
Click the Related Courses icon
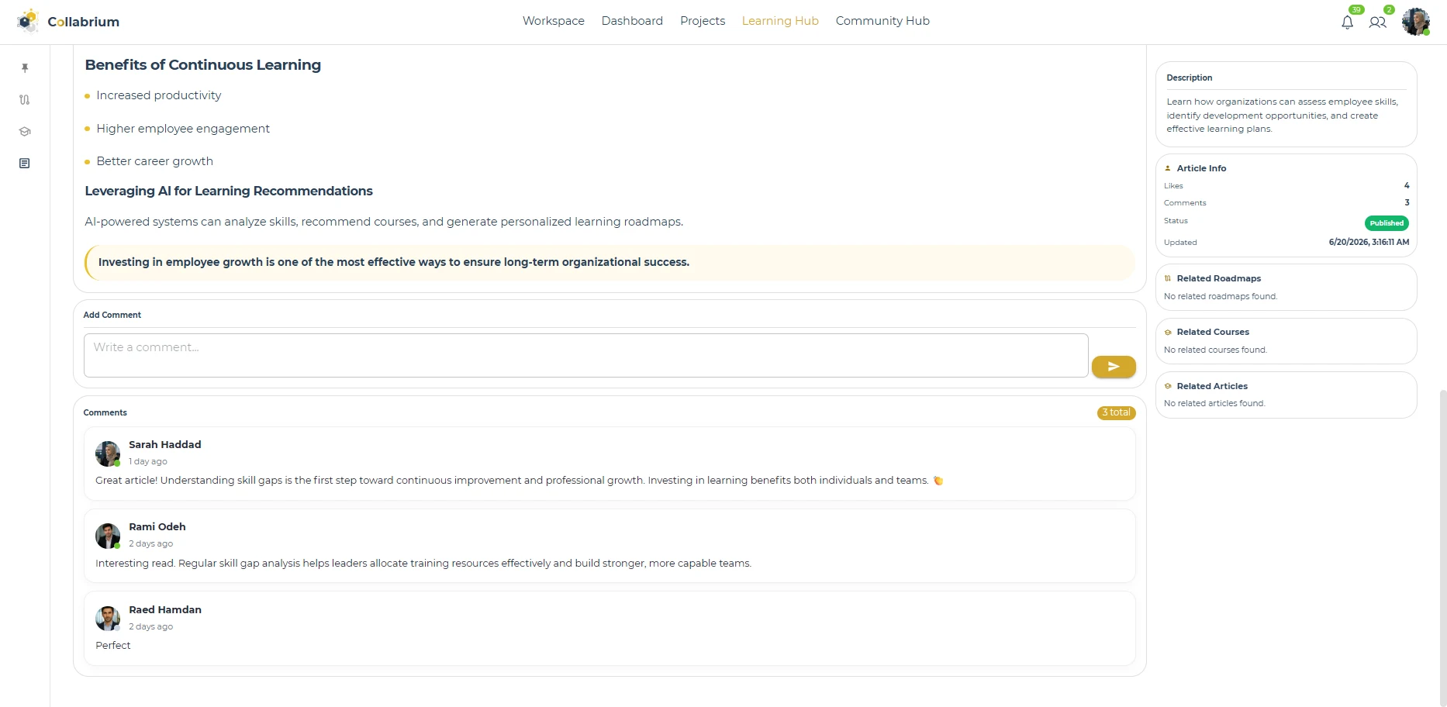coord(1168,332)
